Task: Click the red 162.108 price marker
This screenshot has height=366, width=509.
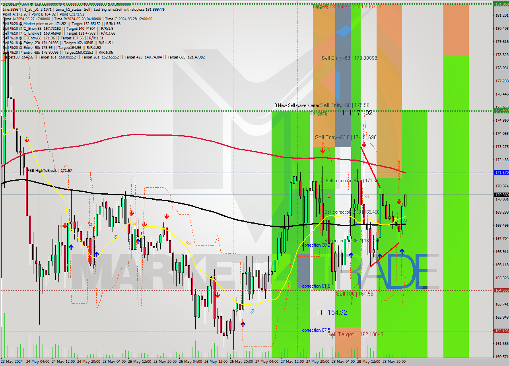Action: point(501,331)
